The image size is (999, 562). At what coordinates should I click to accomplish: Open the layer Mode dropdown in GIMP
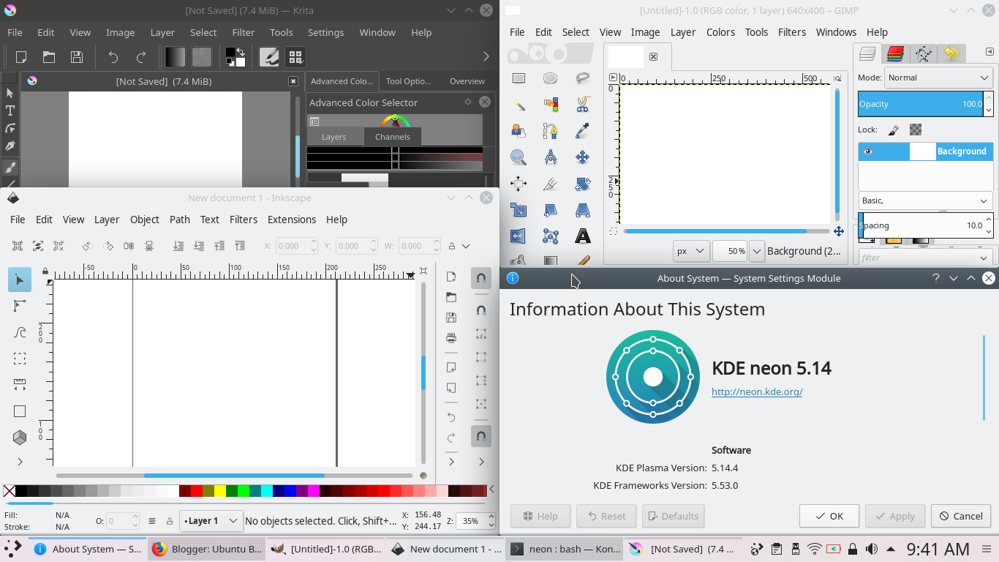pyautogui.click(x=938, y=78)
